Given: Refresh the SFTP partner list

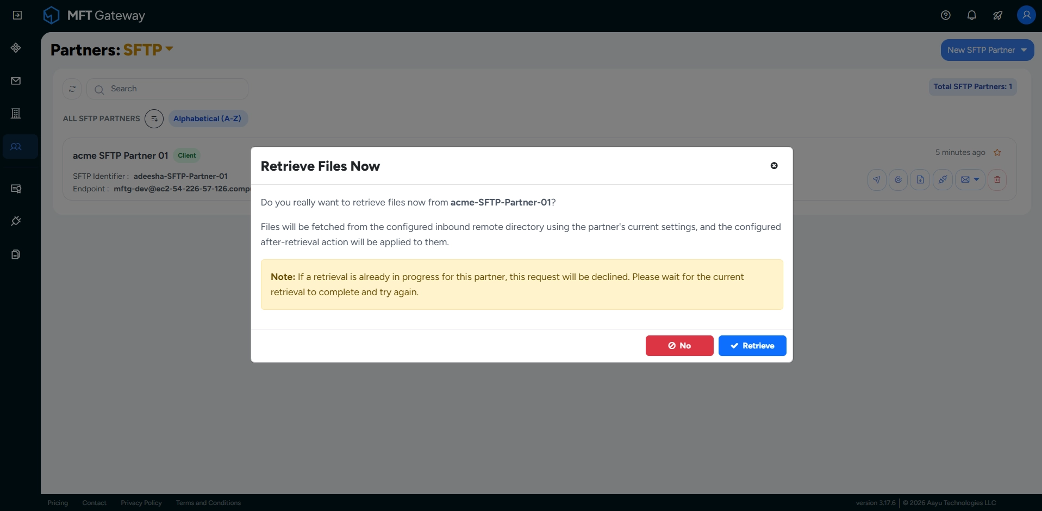Looking at the screenshot, I should pos(72,89).
